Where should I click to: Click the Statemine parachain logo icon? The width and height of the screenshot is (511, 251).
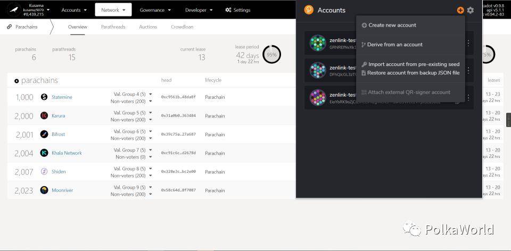(44, 97)
